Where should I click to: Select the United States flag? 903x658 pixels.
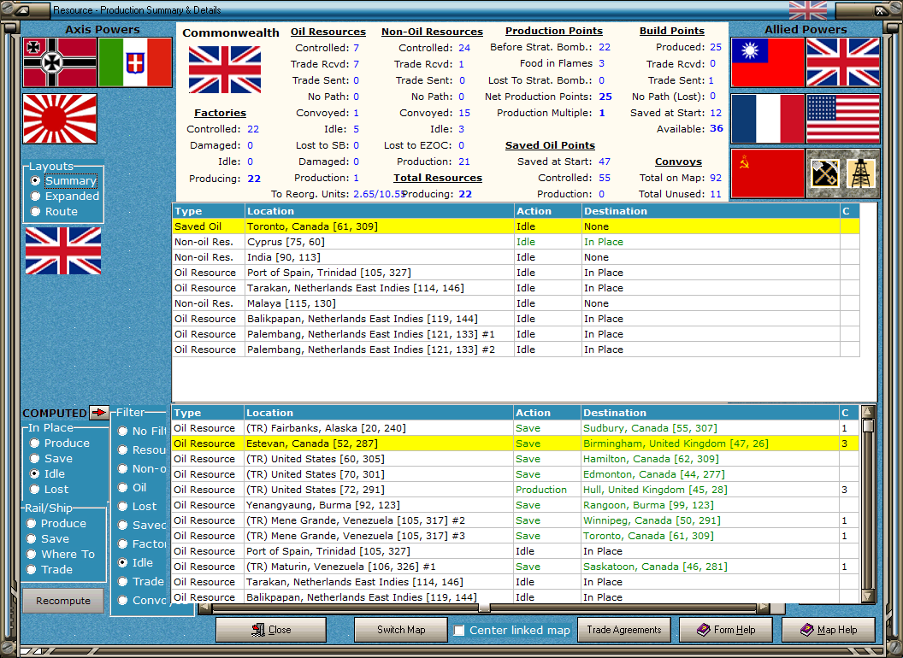pos(843,119)
